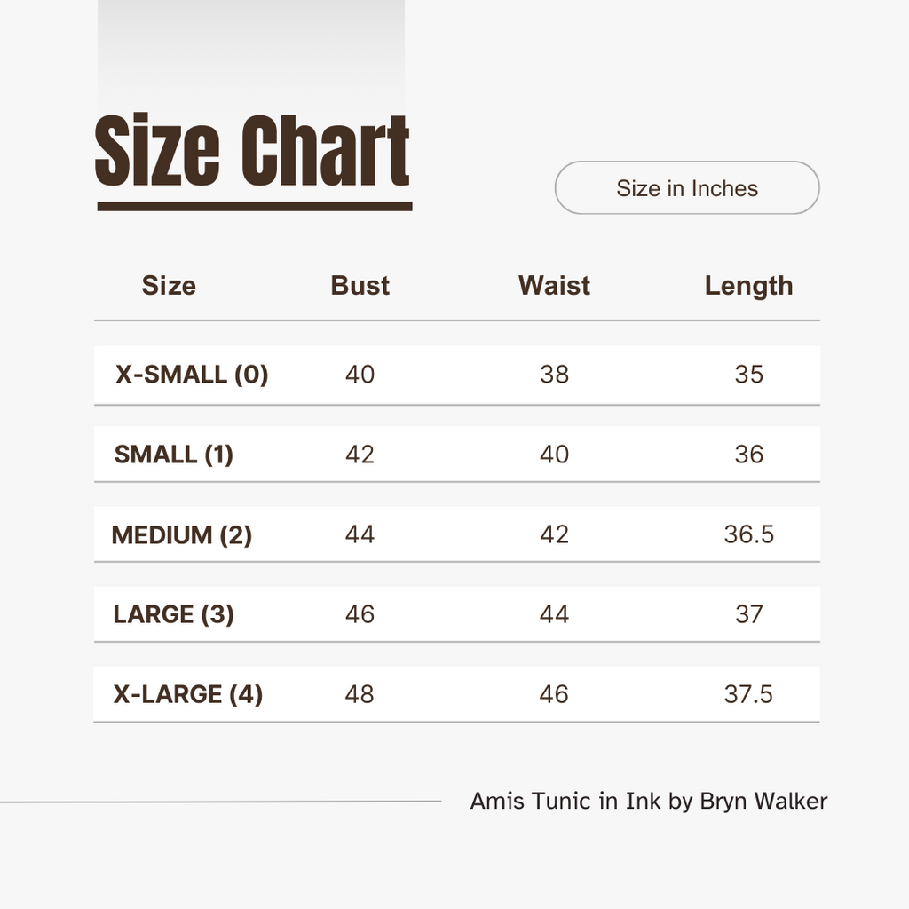This screenshot has height=909, width=909.
Task: Select the Size column header
Action: [169, 286]
